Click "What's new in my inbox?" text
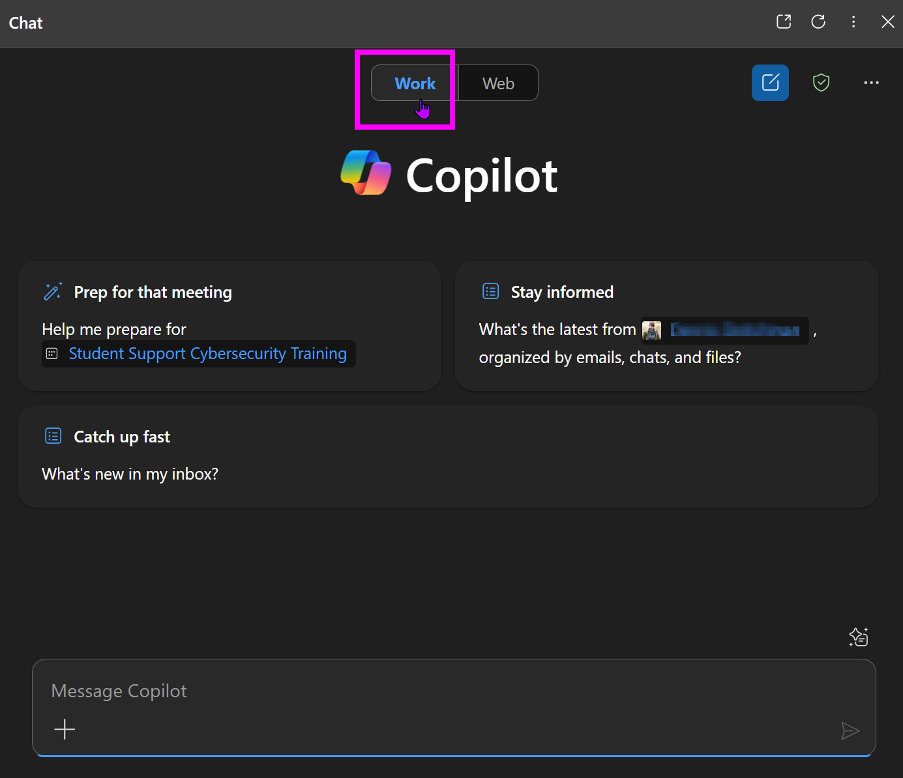 click(x=130, y=474)
